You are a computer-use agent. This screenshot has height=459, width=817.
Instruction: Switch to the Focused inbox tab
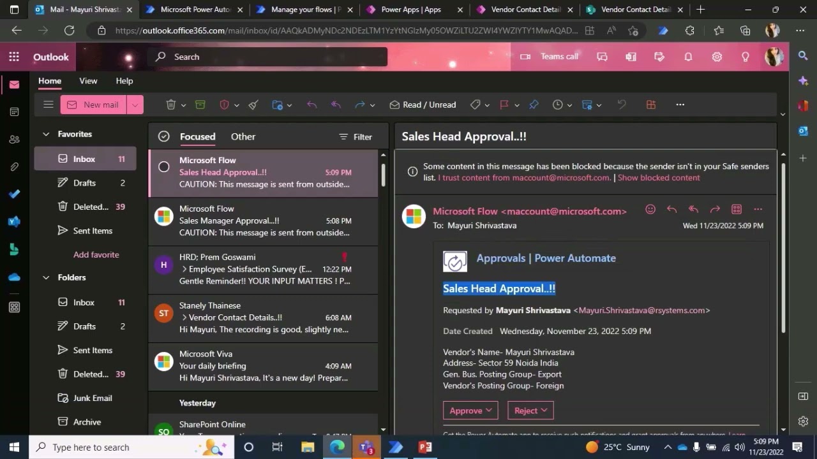[197, 136]
